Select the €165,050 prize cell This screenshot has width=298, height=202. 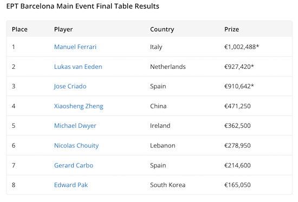tap(237, 185)
